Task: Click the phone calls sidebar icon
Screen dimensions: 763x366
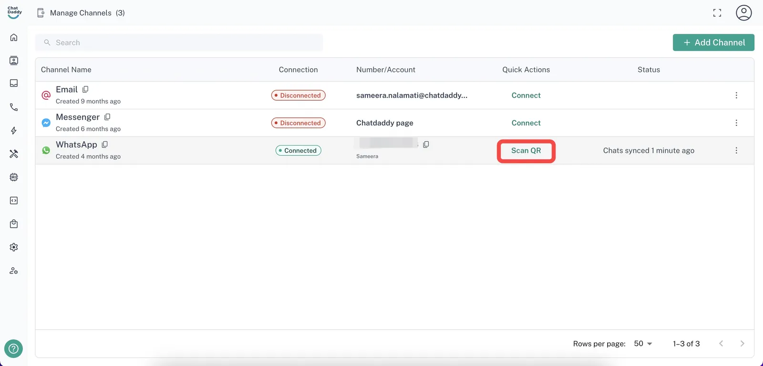Action: tap(14, 107)
